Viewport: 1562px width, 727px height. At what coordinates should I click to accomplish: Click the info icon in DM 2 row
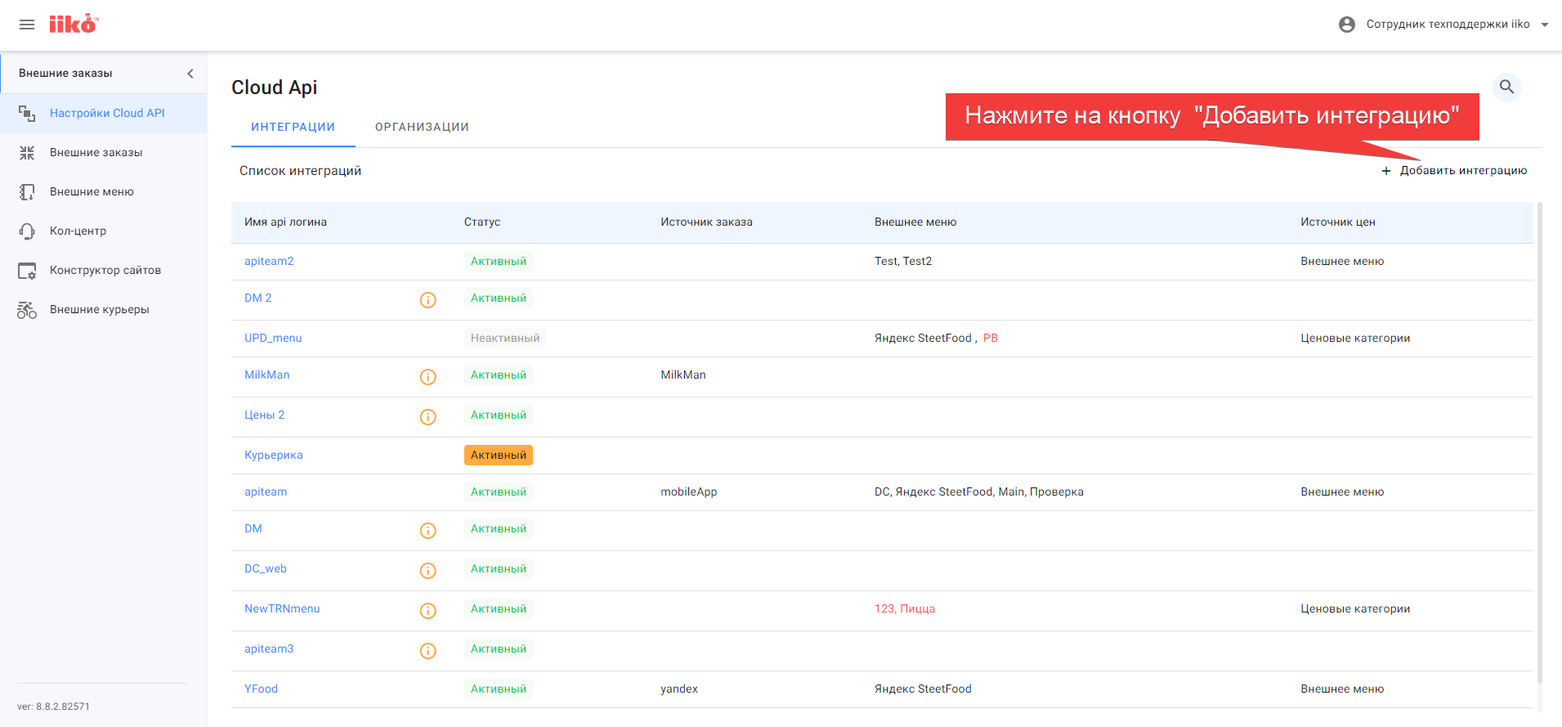click(428, 300)
